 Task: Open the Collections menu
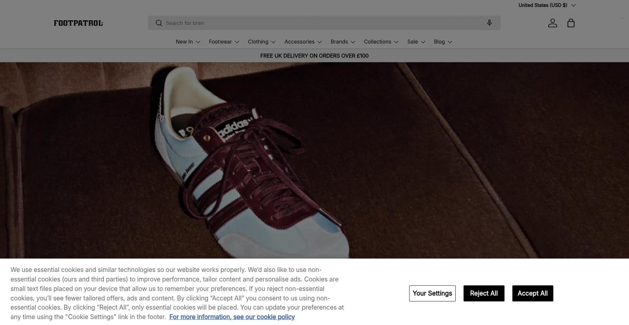tap(381, 42)
